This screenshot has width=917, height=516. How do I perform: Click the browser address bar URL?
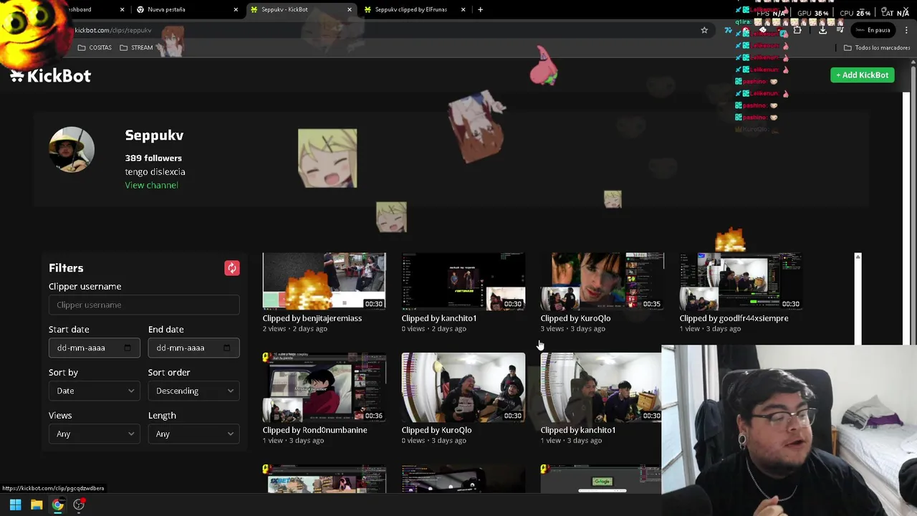(113, 30)
